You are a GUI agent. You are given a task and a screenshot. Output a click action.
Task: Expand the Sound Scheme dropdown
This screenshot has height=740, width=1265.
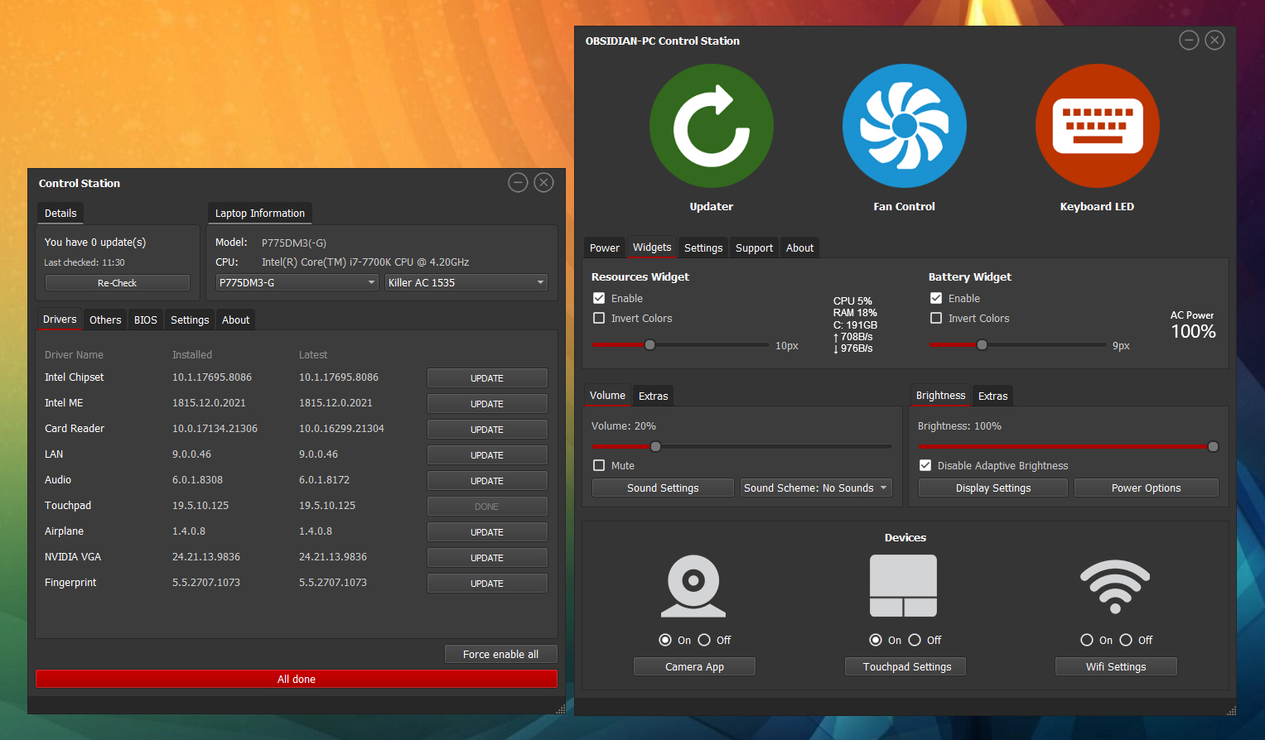pos(816,488)
